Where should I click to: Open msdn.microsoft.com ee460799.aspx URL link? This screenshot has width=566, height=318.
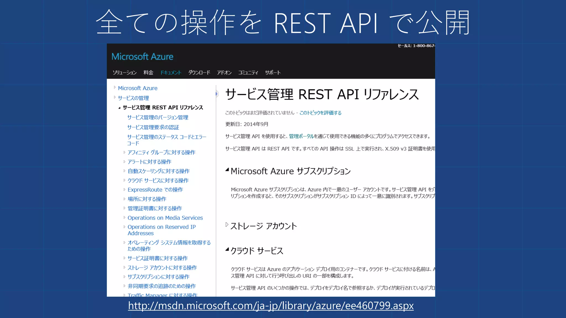coord(271,306)
